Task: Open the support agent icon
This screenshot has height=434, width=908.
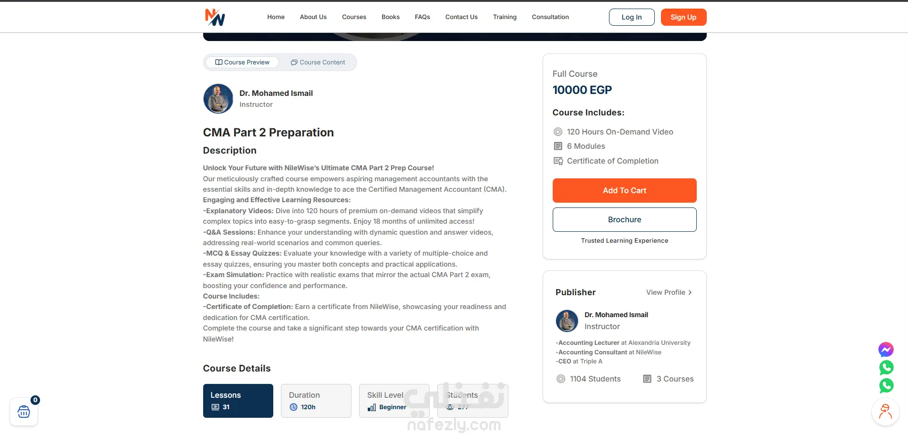Action: click(886, 412)
